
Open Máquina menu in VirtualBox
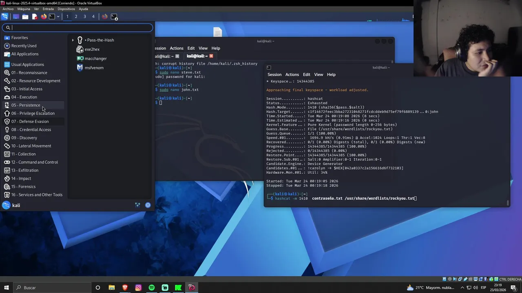[24, 9]
